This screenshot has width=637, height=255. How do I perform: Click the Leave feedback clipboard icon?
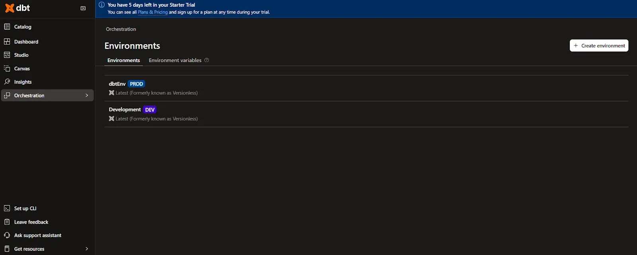[7, 222]
